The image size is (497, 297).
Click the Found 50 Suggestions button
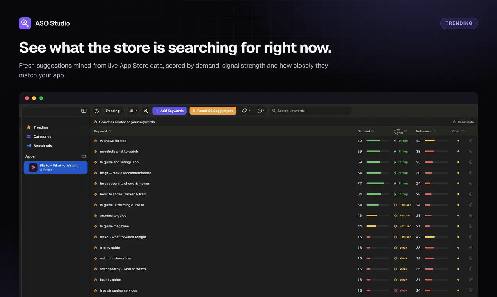[x=213, y=111]
